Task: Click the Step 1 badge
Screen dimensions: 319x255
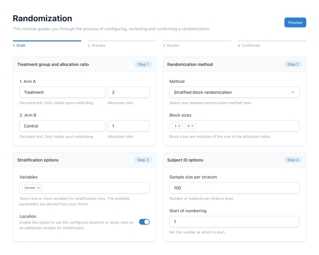Action: point(143,64)
